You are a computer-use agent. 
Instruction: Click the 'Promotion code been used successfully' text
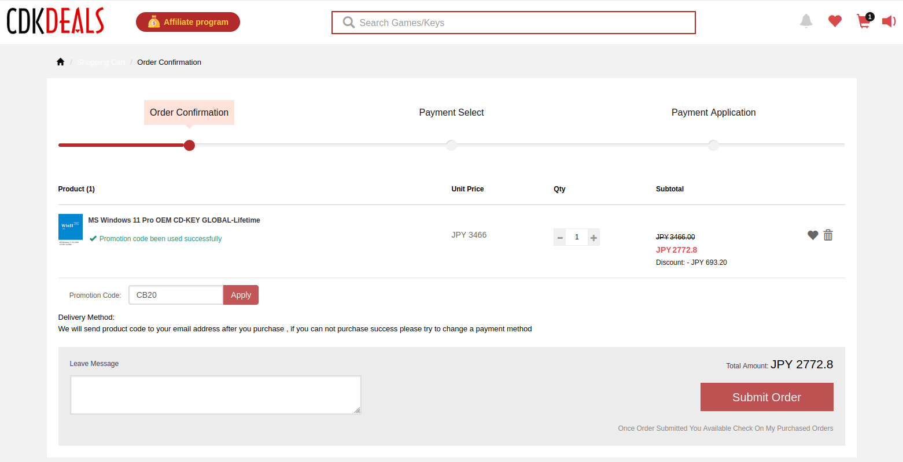click(160, 239)
